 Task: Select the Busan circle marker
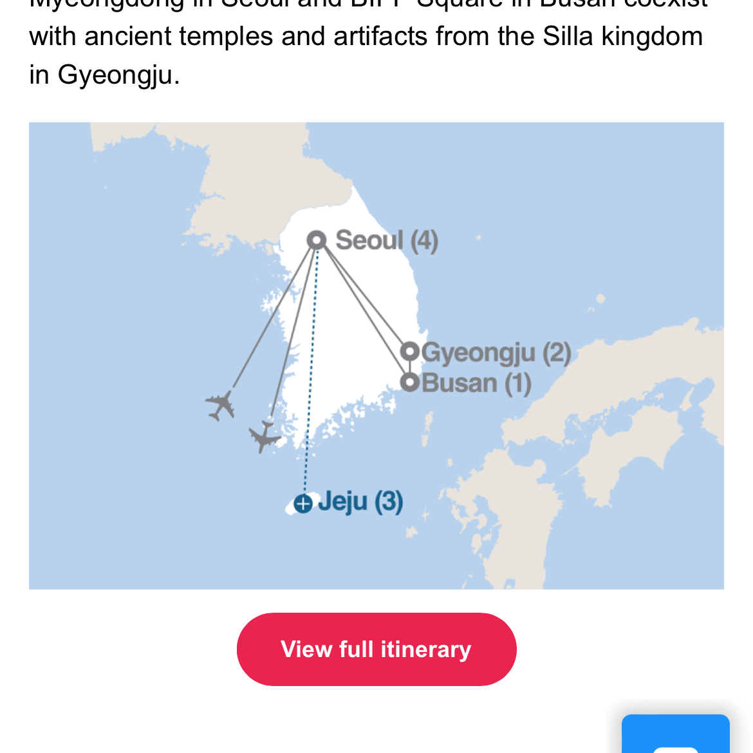tap(410, 382)
